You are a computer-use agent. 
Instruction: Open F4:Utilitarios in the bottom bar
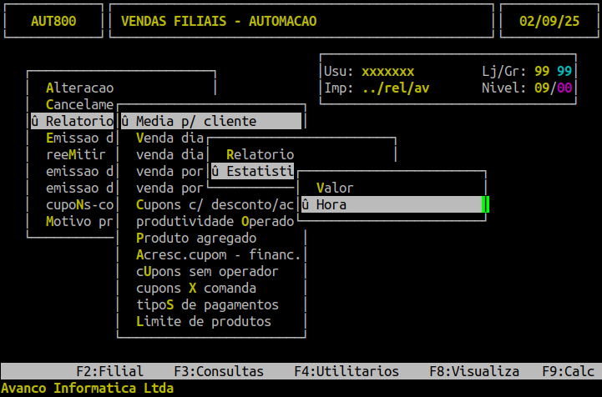pyautogui.click(x=347, y=371)
